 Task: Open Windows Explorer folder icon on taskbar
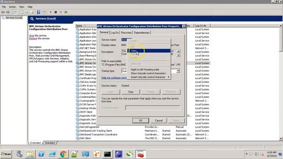31,154
